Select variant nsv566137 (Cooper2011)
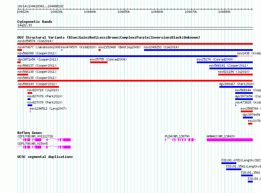 tap(37, 66)
